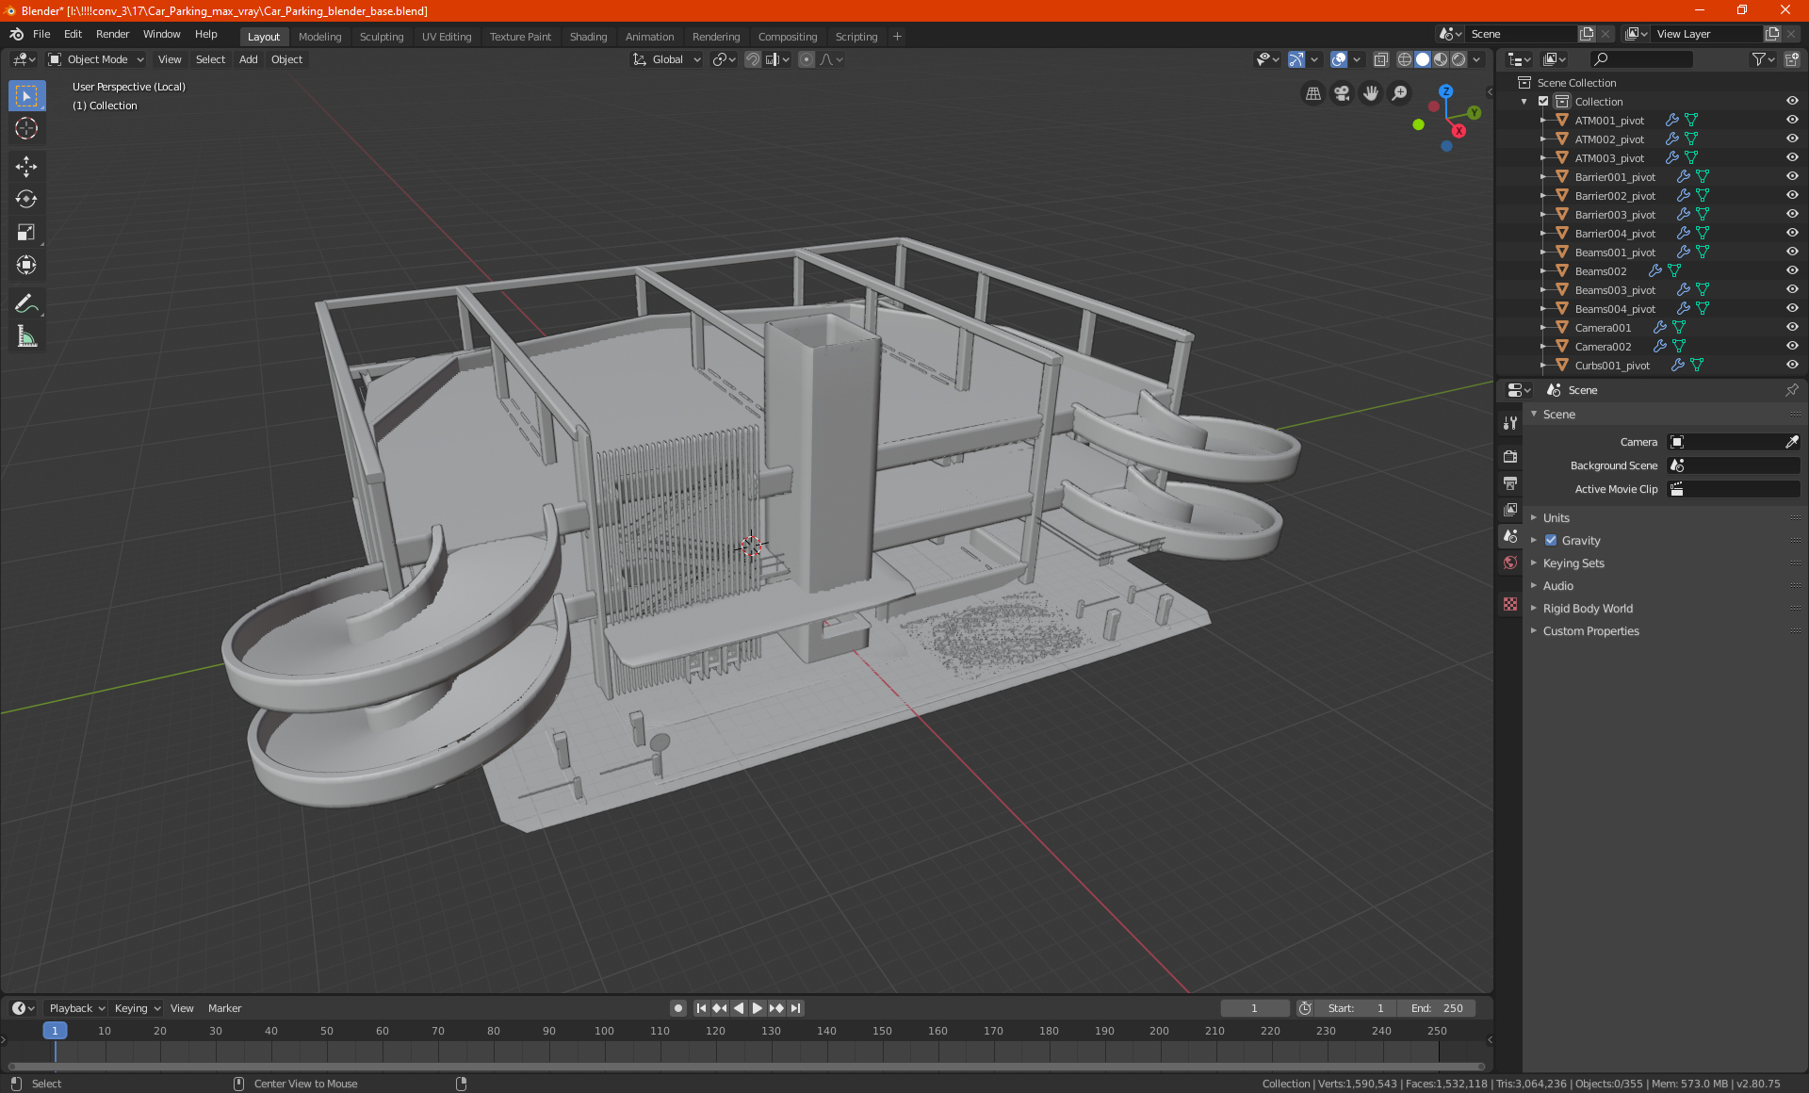Open the Tool properties tab

1510,423
